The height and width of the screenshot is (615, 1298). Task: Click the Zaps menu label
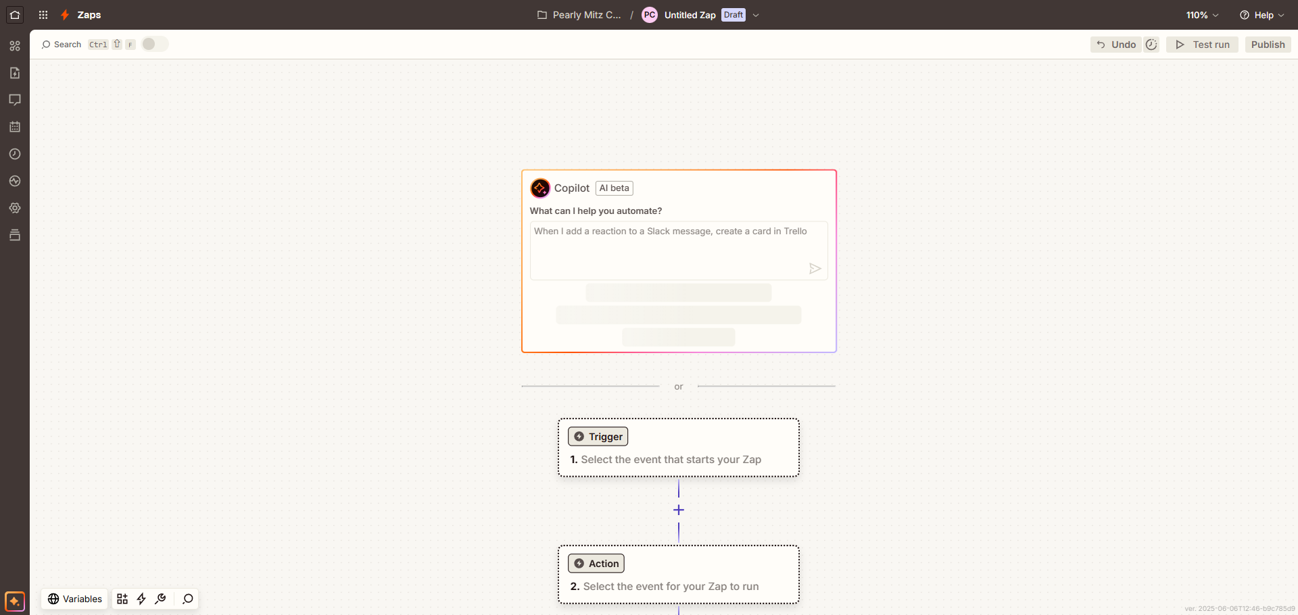pyautogui.click(x=89, y=15)
